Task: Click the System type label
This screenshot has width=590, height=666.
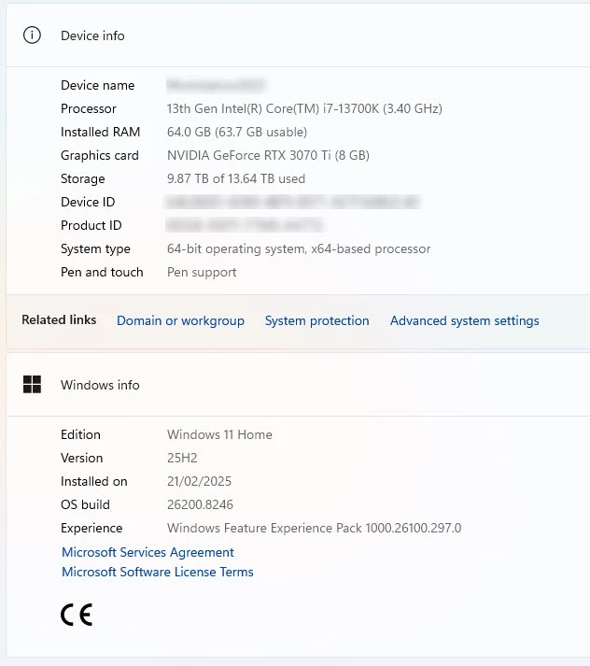Action: pyautogui.click(x=95, y=248)
